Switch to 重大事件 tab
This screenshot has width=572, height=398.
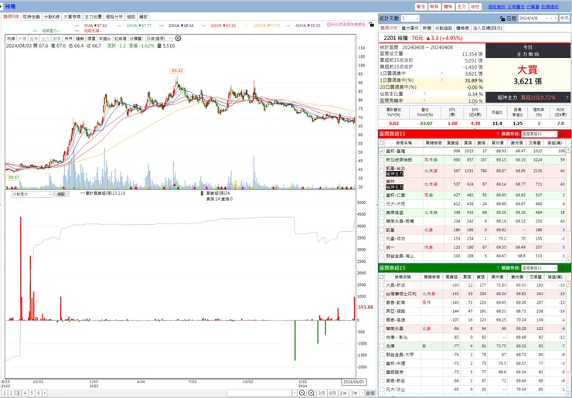pos(410,28)
